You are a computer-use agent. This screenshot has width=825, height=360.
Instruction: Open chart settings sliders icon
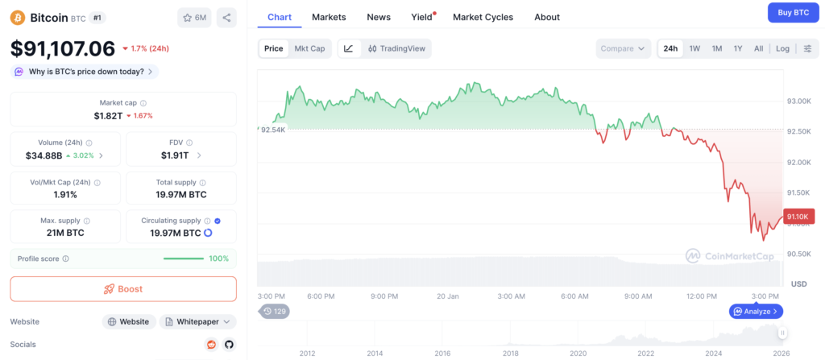(x=807, y=48)
